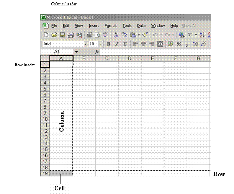Viewport: 234px width, 194px height.
Task: Open Print Preview magnifier icon
Action: pos(98,35)
